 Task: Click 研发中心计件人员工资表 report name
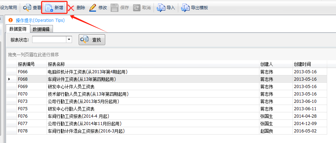pos(71,87)
